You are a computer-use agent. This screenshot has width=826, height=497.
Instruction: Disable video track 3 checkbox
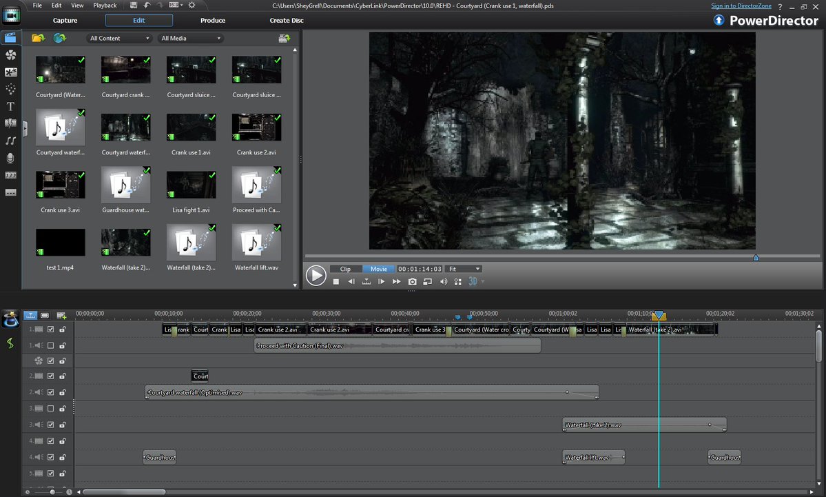pyautogui.click(x=50, y=407)
